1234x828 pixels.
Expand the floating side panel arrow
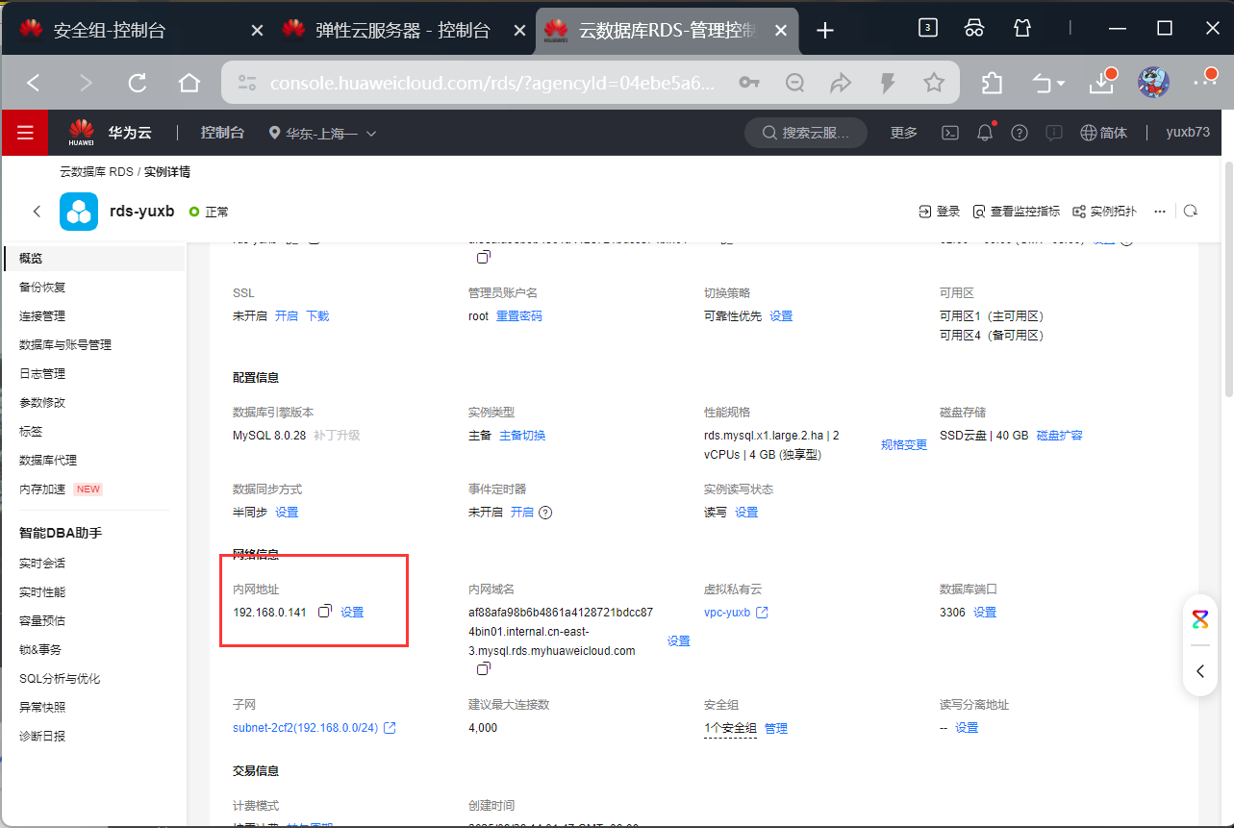tap(1200, 671)
